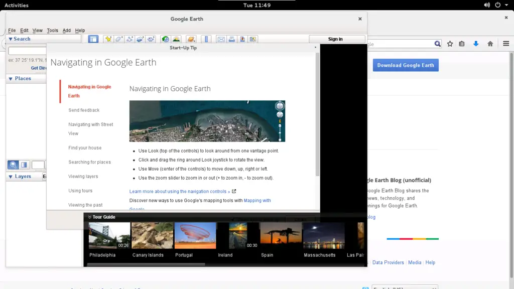Open the Portugal tour thumbnail

point(195,236)
